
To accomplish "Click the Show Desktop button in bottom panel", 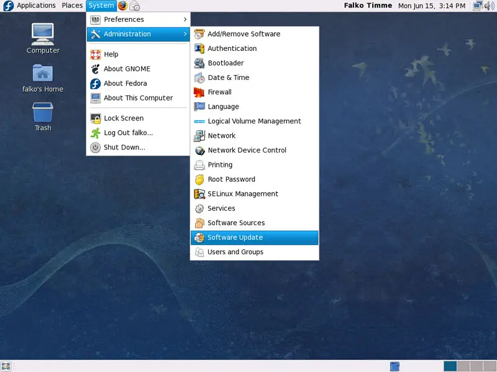I will pos(6,366).
